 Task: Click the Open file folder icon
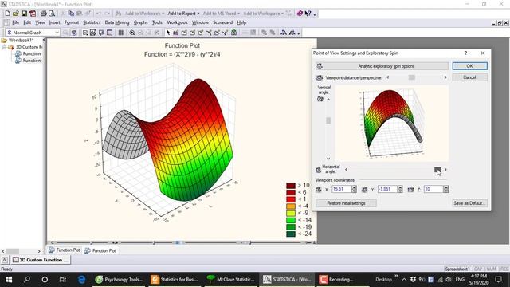pyautogui.click(x=16, y=14)
